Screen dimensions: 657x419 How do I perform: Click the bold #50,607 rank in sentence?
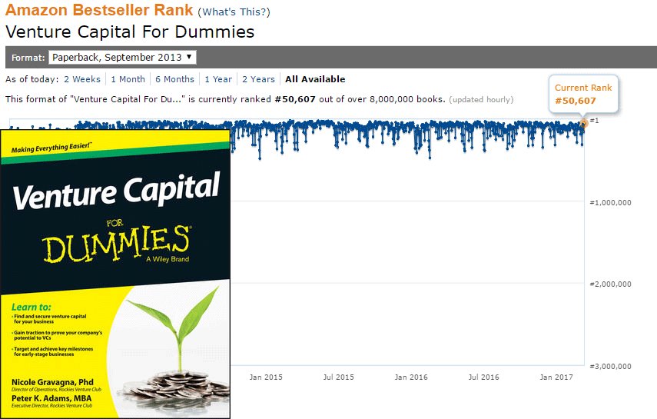click(295, 99)
